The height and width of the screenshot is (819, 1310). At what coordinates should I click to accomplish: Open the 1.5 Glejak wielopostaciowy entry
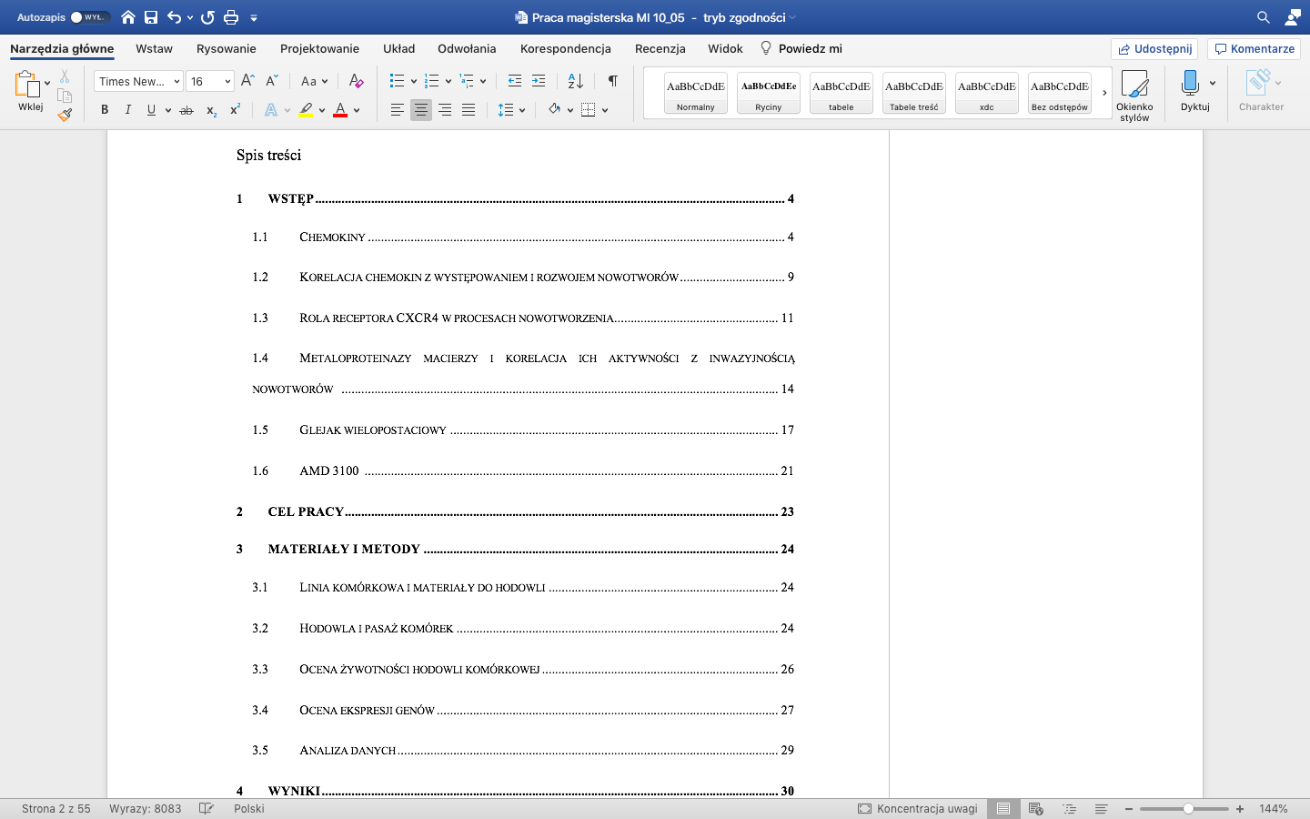point(523,430)
